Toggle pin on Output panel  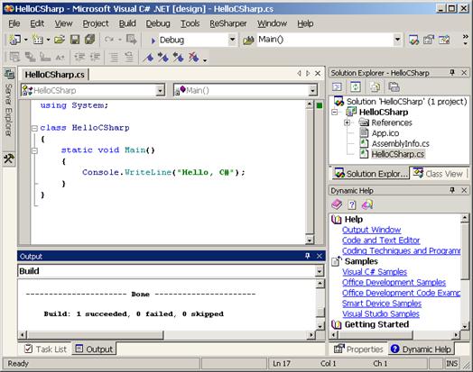click(x=308, y=256)
